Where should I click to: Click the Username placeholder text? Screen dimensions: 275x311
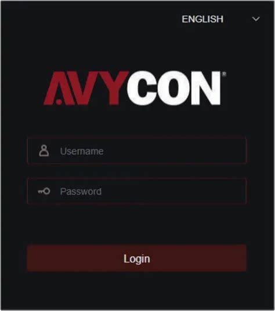pyautogui.click(x=82, y=151)
